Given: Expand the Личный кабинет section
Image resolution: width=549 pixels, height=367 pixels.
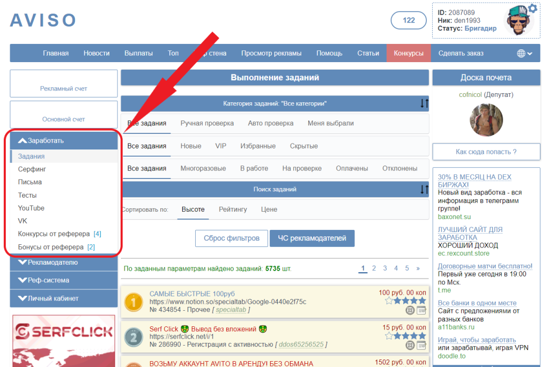Looking at the screenshot, I should 64,298.
